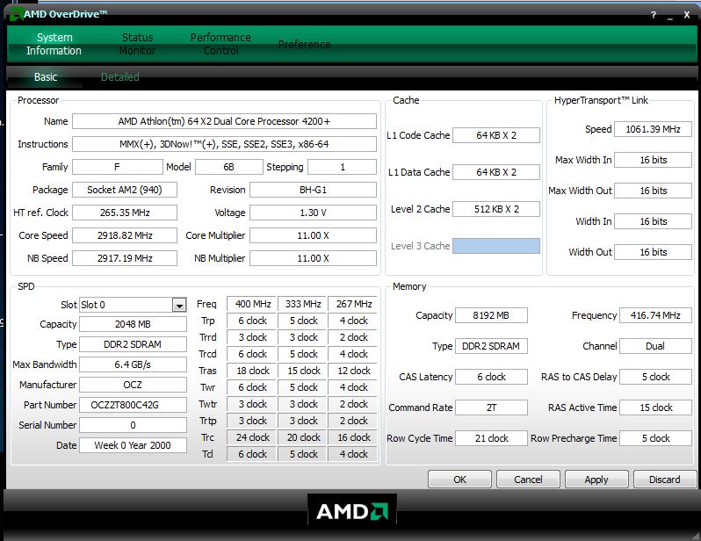Click the NB Speed value 2917.19 MHz
The height and width of the screenshot is (541, 701).
pos(125,258)
